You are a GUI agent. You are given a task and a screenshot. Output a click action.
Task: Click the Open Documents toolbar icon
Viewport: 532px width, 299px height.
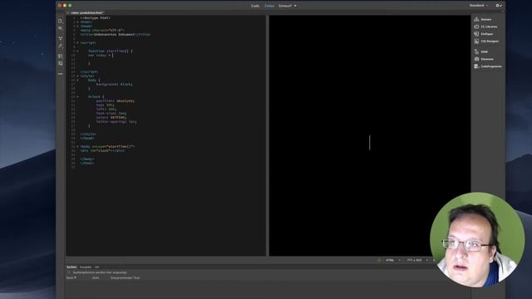(x=61, y=21)
